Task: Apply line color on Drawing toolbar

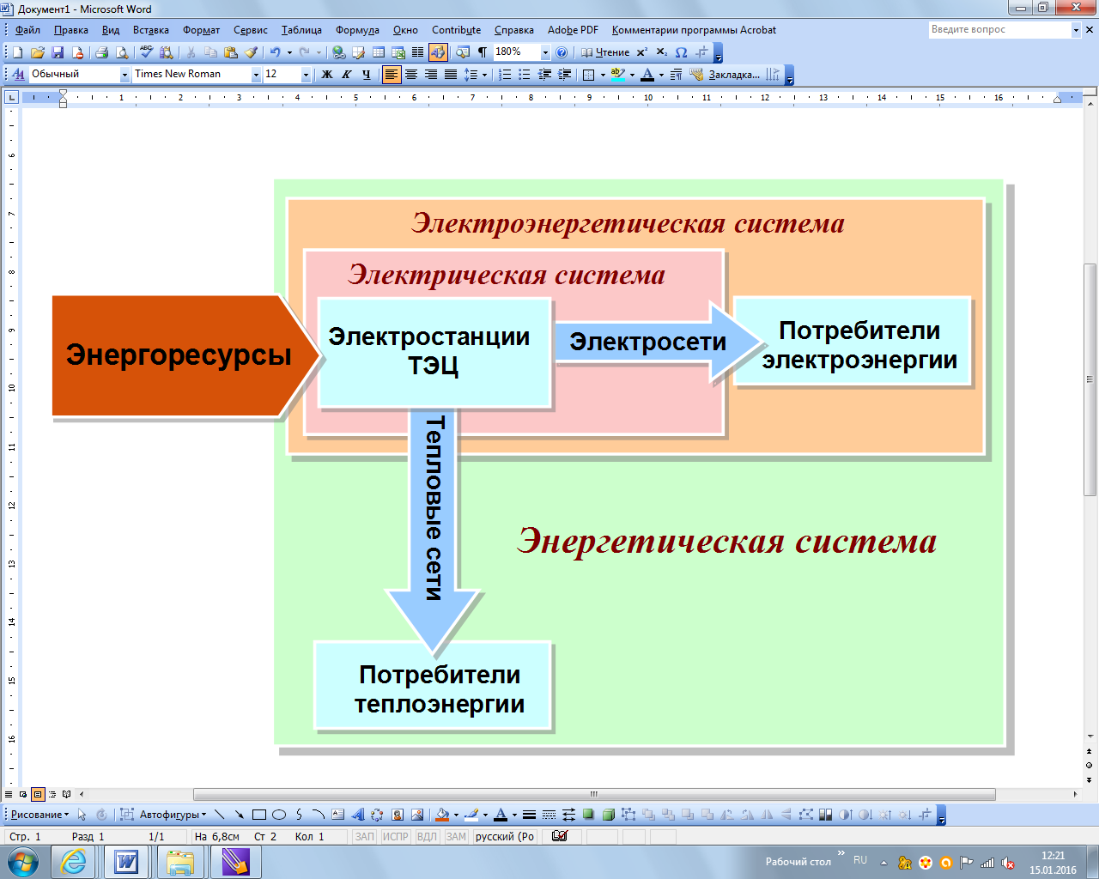Action: [471, 815]
